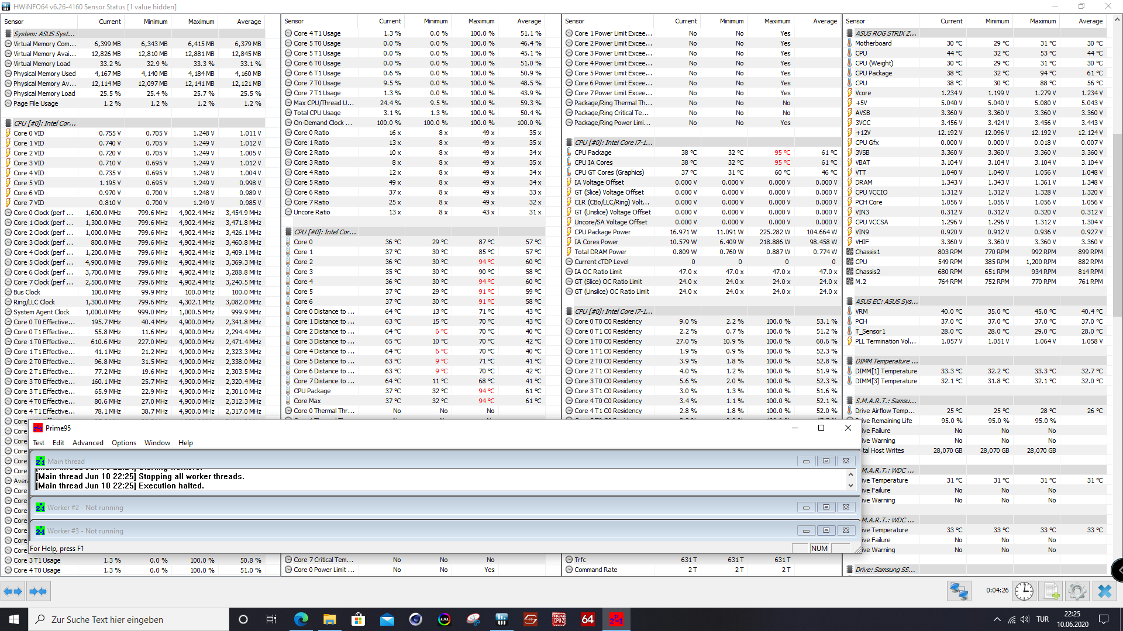Viewport: 1123px width, 631px height.
Task: Click the 'NUM' status bar indicator
Action: coord(819,548)
